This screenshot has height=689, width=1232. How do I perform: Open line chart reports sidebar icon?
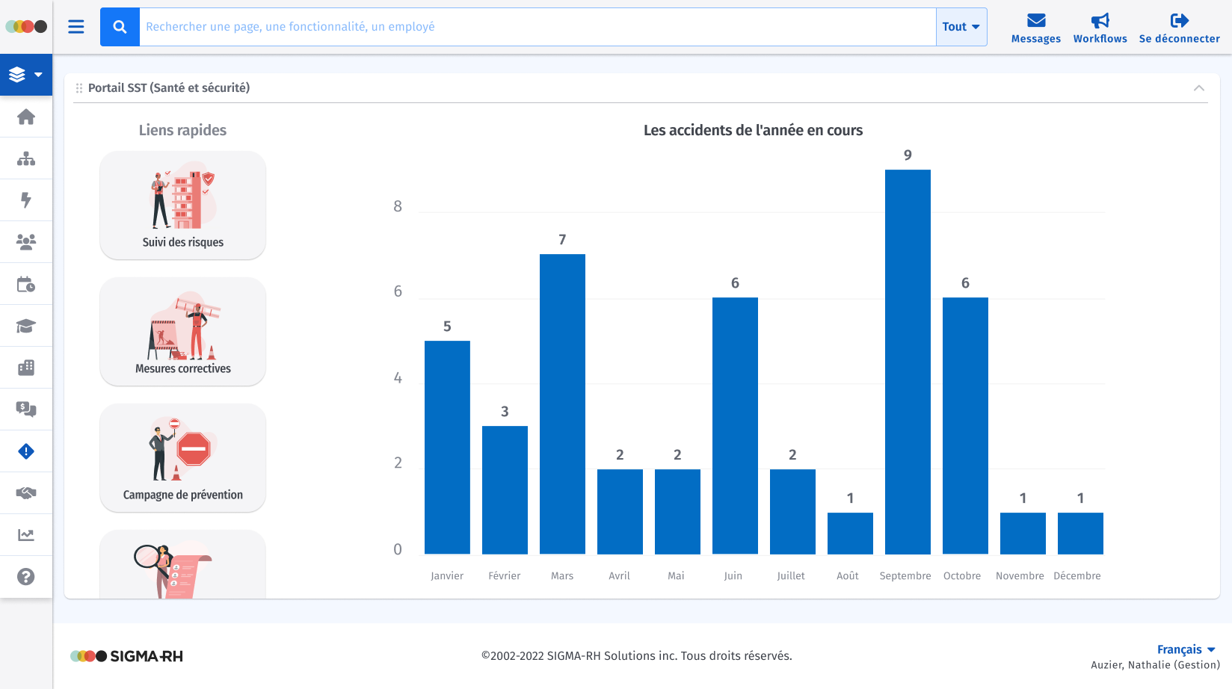tap(26, 535)
